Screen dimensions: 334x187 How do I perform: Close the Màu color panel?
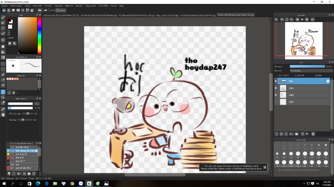tap(40, 15)
